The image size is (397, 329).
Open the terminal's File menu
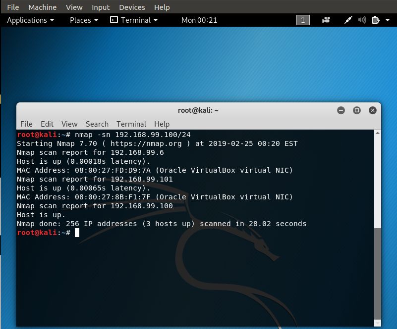26,124
